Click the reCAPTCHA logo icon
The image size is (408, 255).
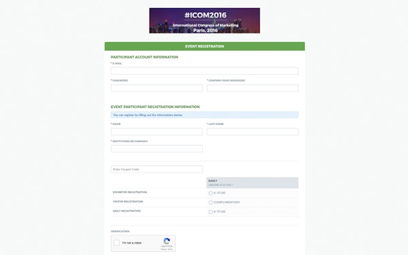click(167, 241)
